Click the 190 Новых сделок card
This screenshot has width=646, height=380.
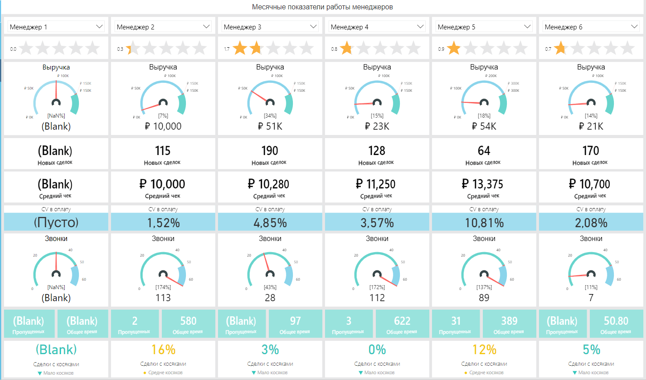[x=270, y=154]
